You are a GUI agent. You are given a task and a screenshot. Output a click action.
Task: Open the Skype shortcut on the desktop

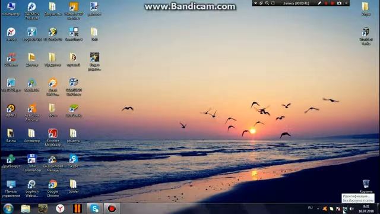(74, 161)
